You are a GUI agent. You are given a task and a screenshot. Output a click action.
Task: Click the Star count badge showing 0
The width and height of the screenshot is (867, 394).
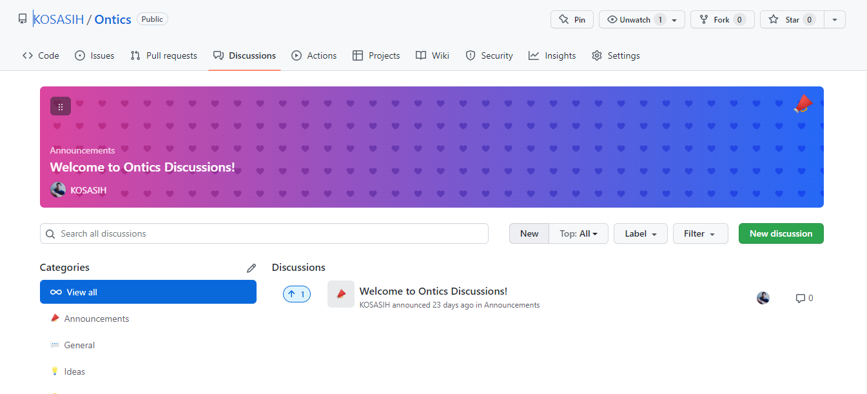pos(809,19)
